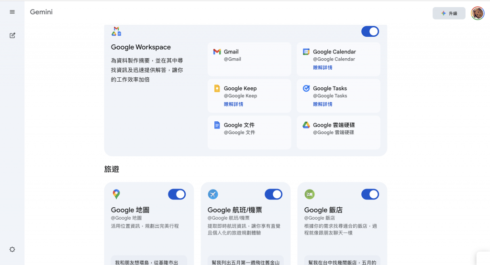This screenshot has height=265, width=490.
Task: Click the Google 雲端硬碟 card title
Action: pos(334,125)
